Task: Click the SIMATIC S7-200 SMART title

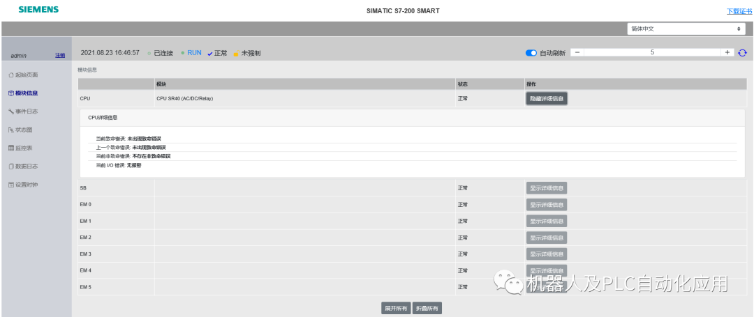Action: coord(403,10)
